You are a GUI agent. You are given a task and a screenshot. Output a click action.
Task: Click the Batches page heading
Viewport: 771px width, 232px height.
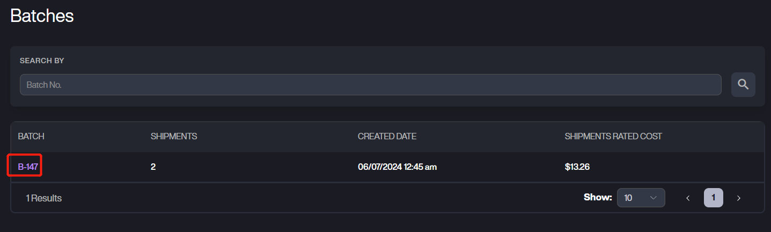point(42,16)
